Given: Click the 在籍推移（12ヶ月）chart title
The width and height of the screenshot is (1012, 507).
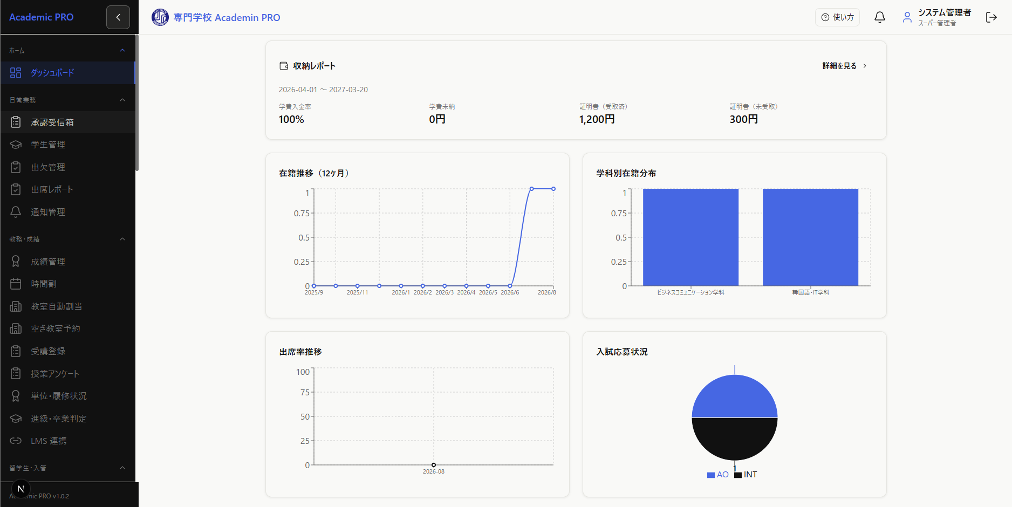Looking at the screenshot, I should (x=316, y=173).
